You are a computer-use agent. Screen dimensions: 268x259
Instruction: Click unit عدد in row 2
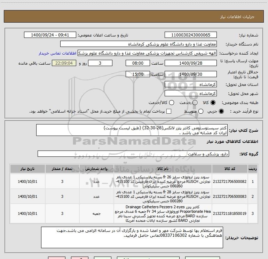pyautogui.click(x=96, y=196)
